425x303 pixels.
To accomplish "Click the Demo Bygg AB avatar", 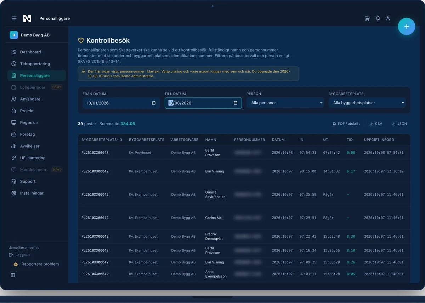I will coord(14,35).
